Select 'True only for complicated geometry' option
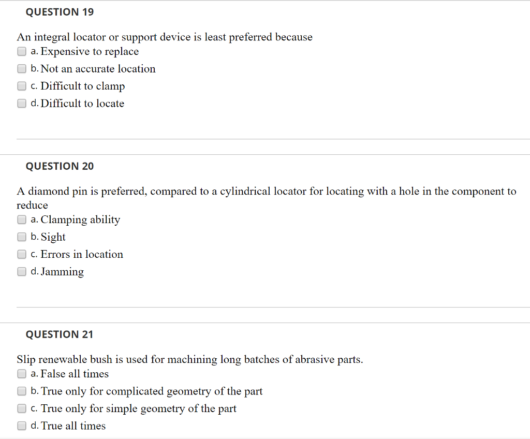 21,391
